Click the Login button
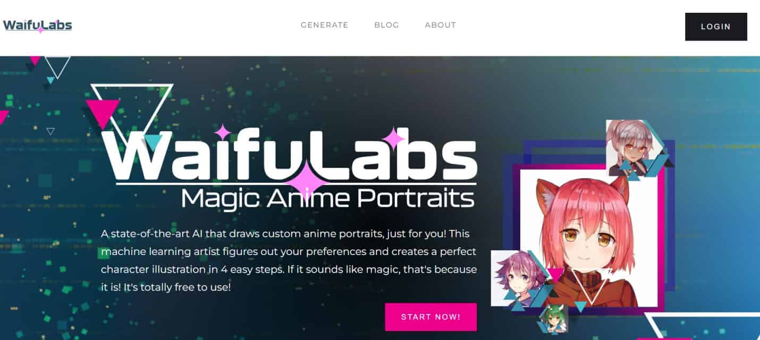760x340 pixels. click(716, 27)
